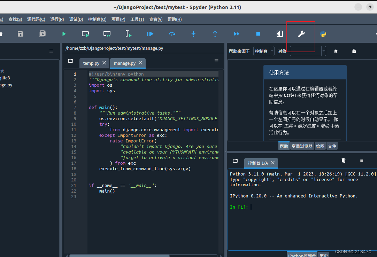
Task: Open Preferences with wrench icon
Action: (x=301, y=34)
